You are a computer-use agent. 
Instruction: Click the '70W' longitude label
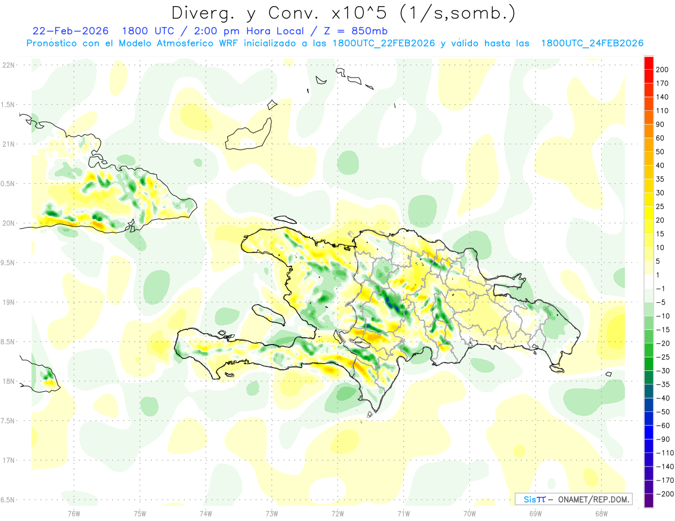tap(469, 514)
